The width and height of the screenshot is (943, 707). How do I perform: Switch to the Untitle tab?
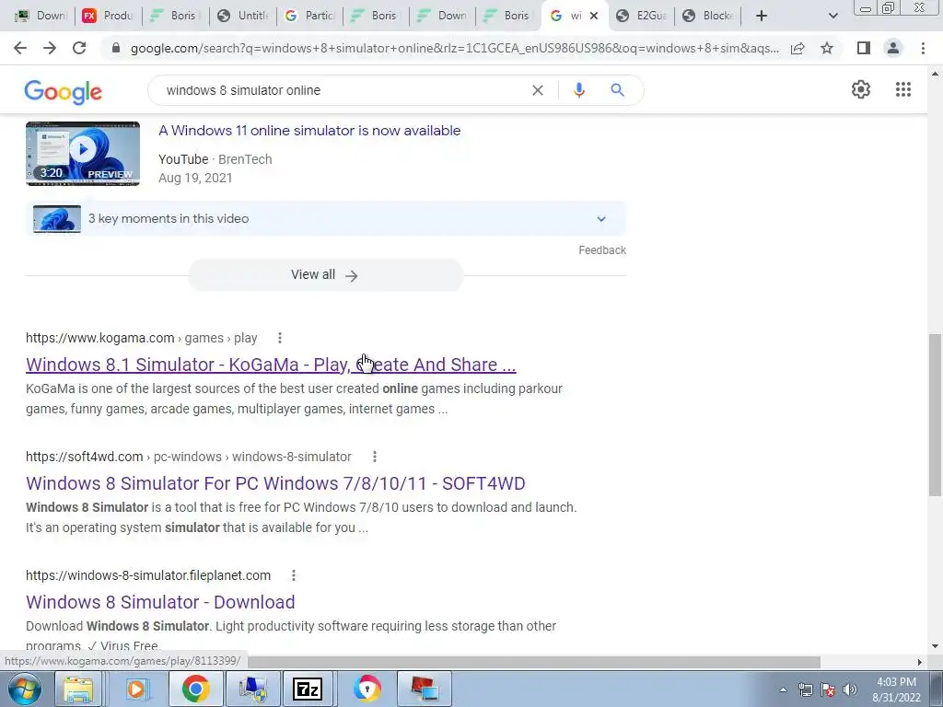(x=242, y=16)
